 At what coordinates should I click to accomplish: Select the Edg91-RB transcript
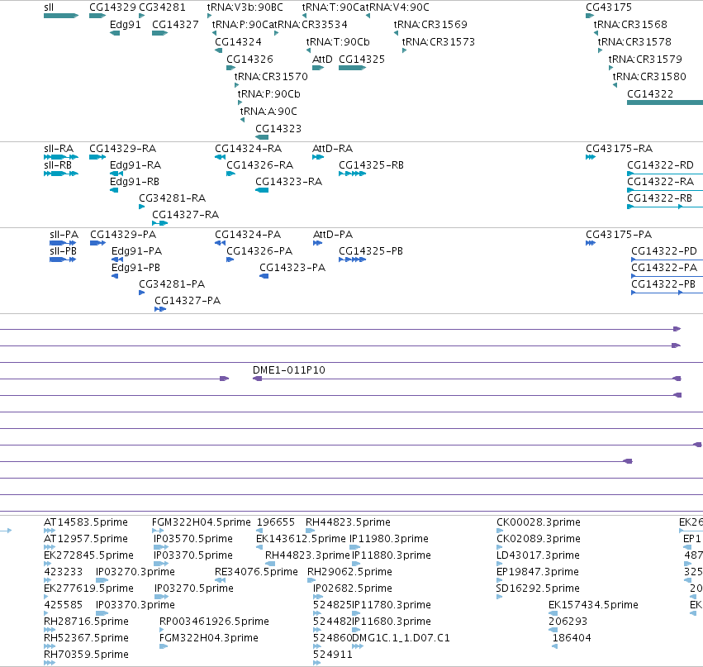coord(114,190)
